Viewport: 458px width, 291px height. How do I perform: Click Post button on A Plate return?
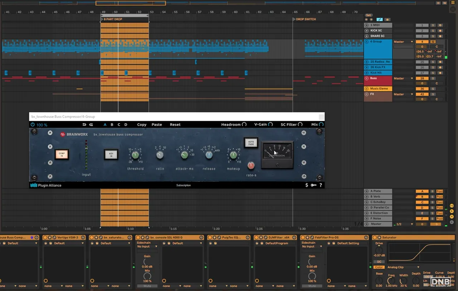[440, 191]
